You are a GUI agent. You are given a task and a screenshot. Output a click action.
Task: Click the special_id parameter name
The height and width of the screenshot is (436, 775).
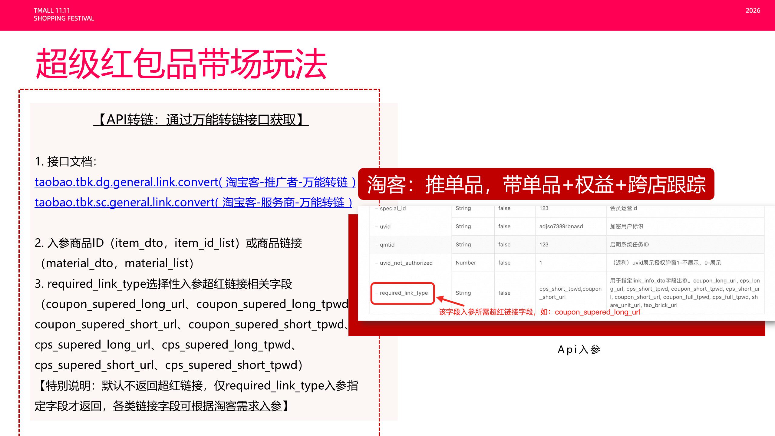click(393, 208)
